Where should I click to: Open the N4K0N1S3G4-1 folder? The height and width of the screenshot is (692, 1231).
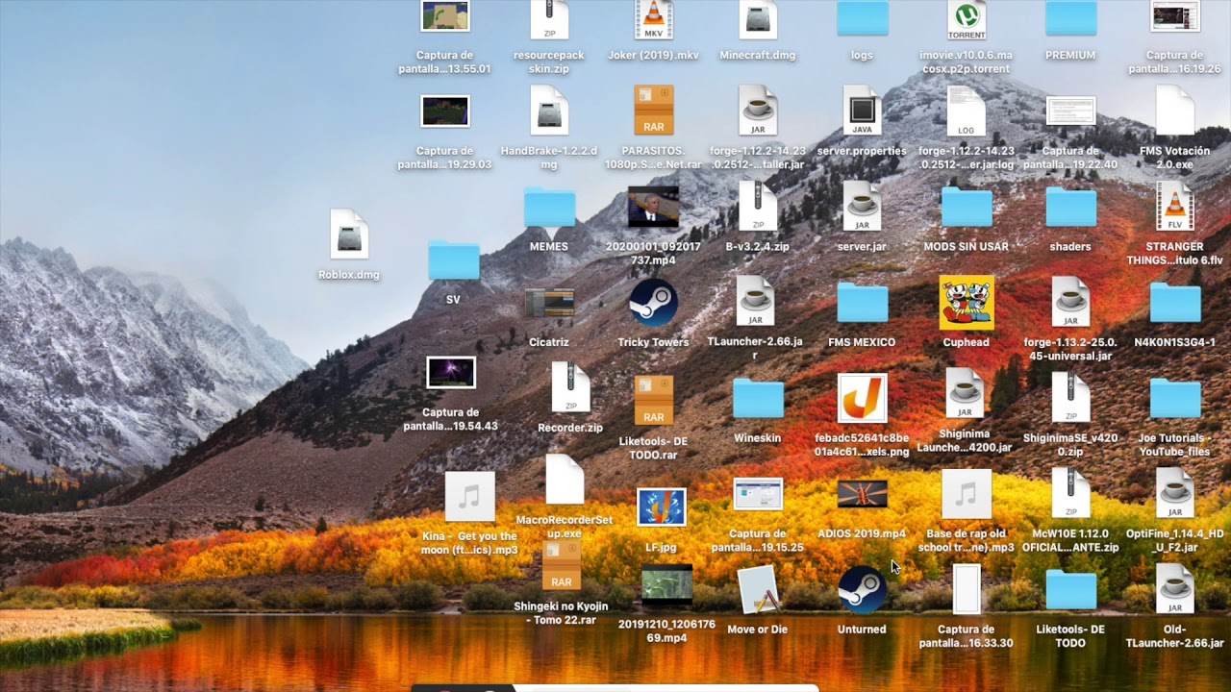(1175, 303)
